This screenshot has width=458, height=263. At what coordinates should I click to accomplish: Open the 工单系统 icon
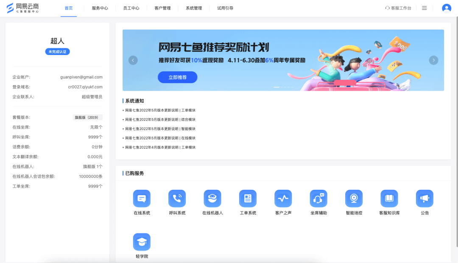pyautogui.click(x=248, y=198)
